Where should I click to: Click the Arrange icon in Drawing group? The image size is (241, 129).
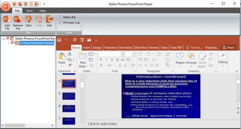tap(191, 56)
